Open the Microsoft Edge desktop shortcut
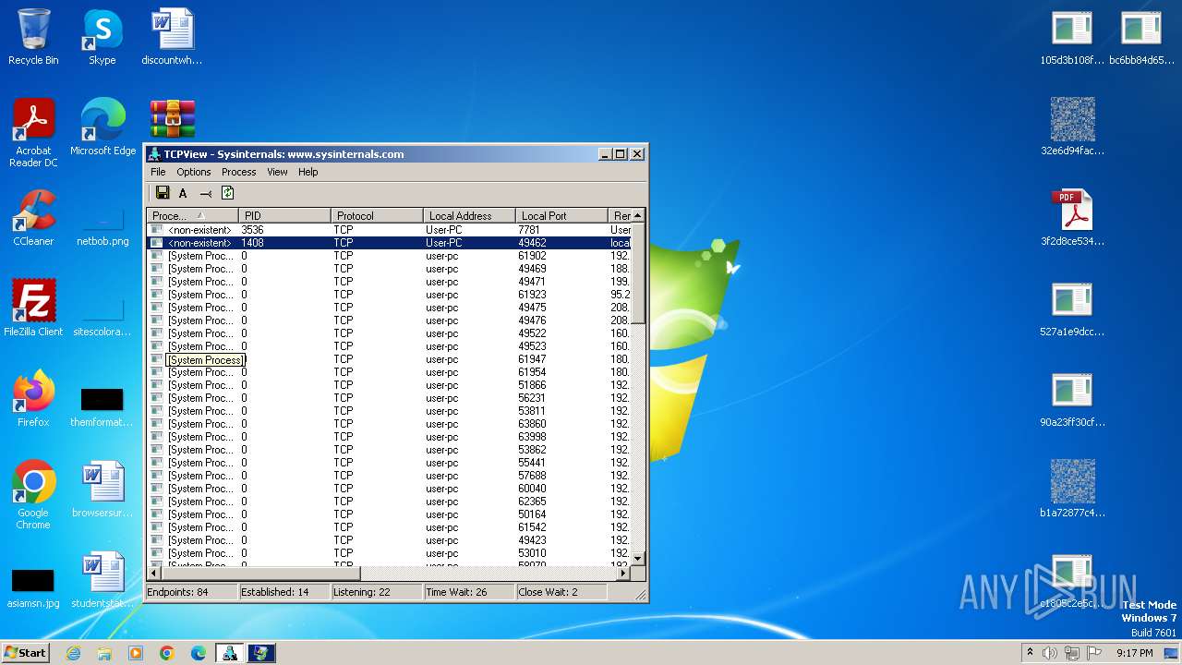The width and height of the screenshot is (1182, 665). 103,127
